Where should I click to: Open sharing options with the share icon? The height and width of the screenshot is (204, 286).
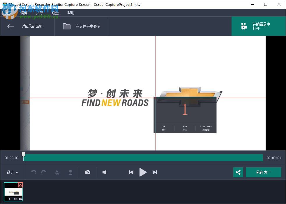[238, 172]
